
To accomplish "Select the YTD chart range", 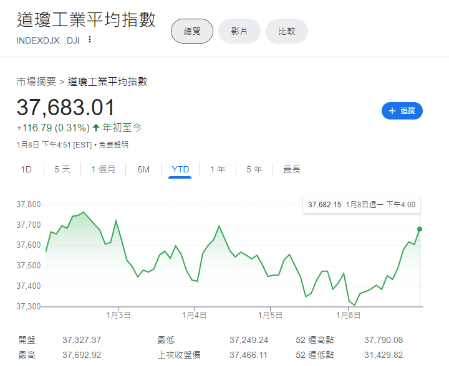I will pyautogui.click(x=180, y=169).
